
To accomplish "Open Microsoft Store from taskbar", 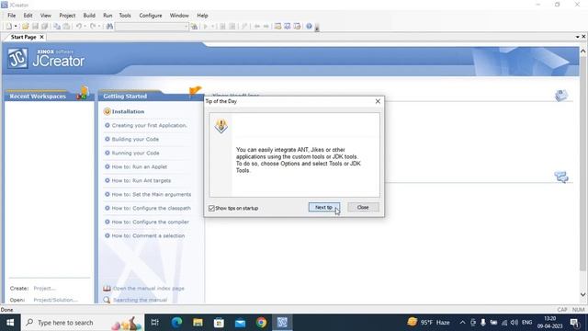I will pyautogui.click(x=219, y=323).
